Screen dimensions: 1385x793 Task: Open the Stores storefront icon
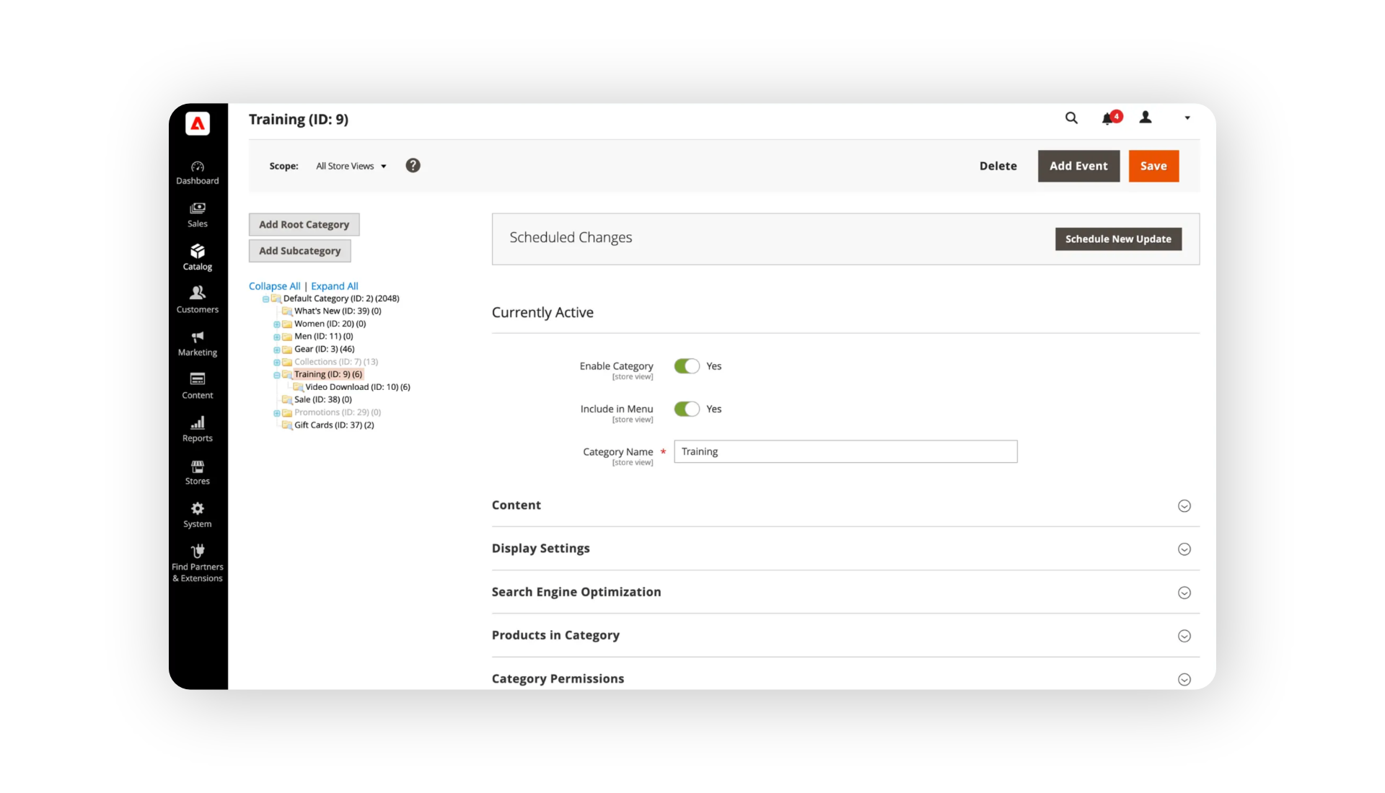click(x=197, y=466)
